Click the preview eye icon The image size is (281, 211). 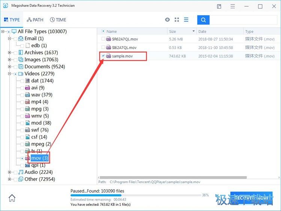167,20
